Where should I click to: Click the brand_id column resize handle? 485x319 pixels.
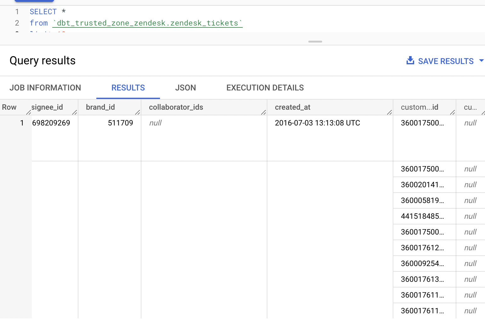pyautogui.click(x=138, y=112)
